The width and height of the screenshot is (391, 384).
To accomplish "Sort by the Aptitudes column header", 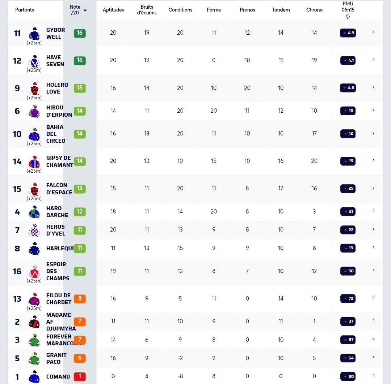I will [113, 10].
